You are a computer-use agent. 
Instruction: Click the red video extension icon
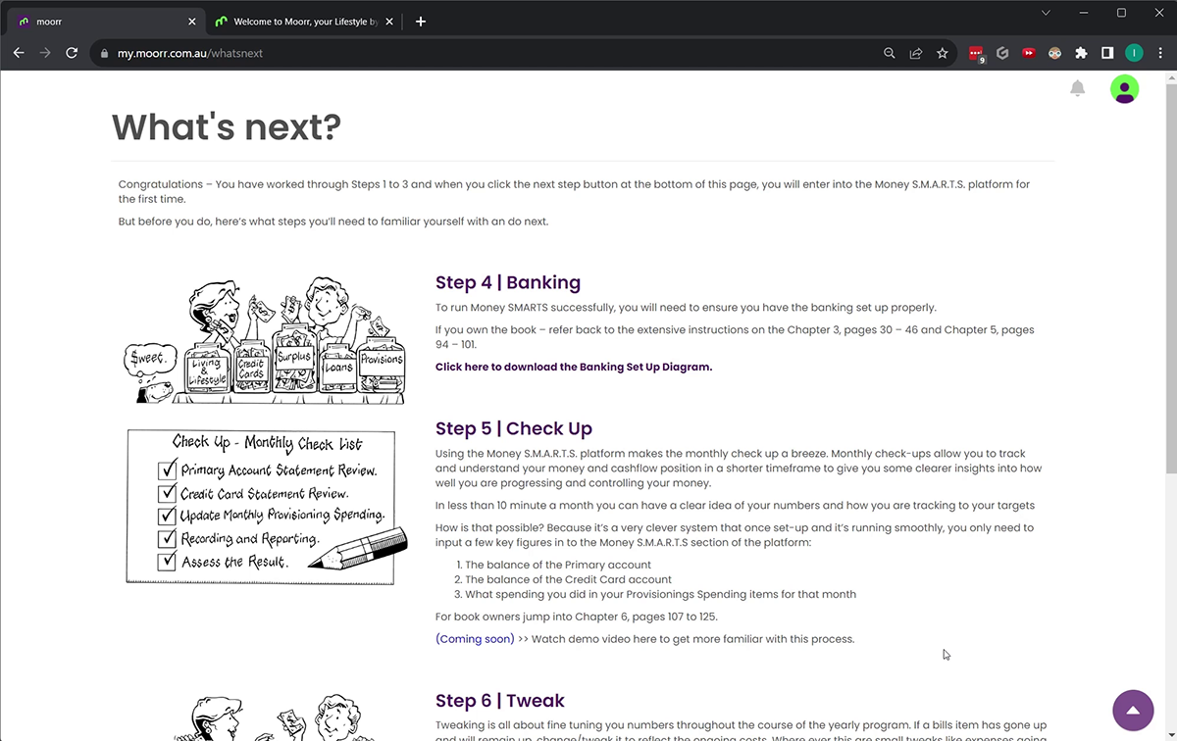click(x=1029, y=53)
